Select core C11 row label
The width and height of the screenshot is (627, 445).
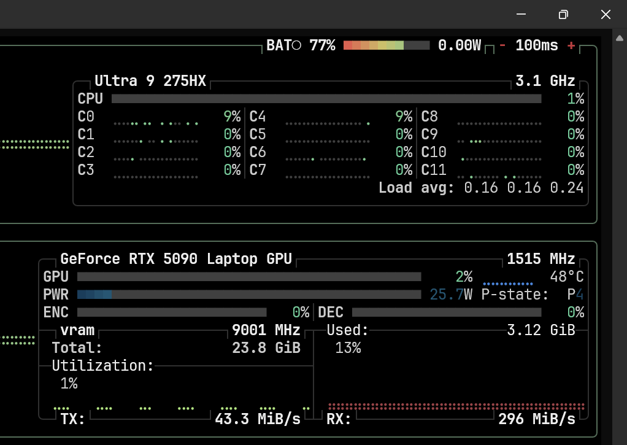pos(434,169)
